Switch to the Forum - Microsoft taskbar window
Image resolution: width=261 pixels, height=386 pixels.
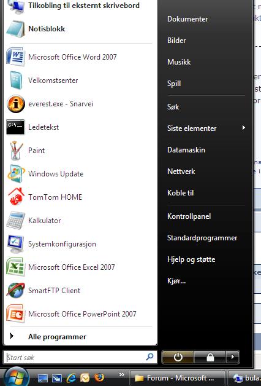[177, 378]
